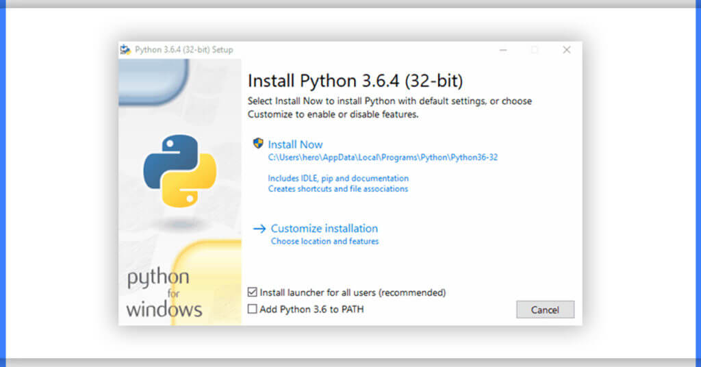Image resolution: width=701 pixels, height=367 pixels.
Task: Click the arrow icon beside Customize installation
Action: [x=259, y=229]
